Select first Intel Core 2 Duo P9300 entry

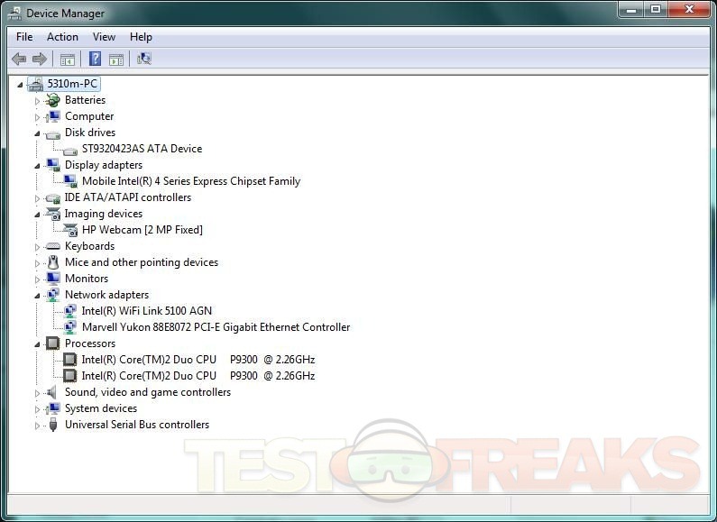pyautogui.click(x=198, y=360)
